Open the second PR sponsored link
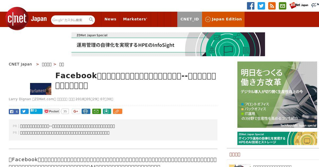Viewport: 319px width, 167px height. tap(65, 133)
